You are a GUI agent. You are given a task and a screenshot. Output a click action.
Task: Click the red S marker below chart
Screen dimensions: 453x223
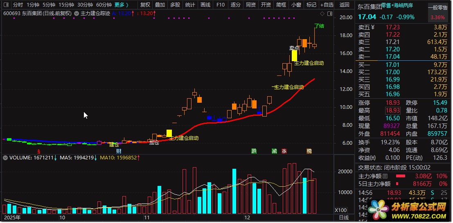tap(39, 151)
